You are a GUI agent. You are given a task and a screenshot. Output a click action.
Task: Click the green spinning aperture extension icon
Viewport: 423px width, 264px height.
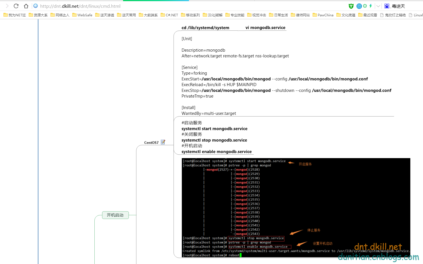[365, 6]
